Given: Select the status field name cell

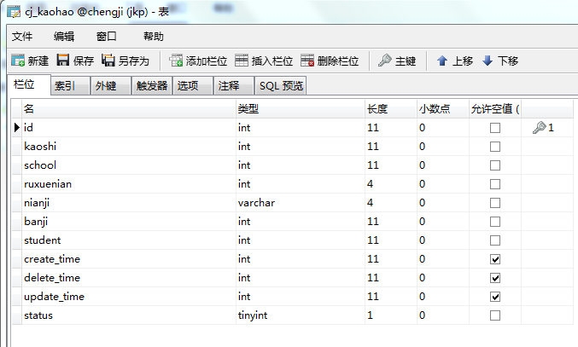Looking at the screenshot, I should pos(129,315).
